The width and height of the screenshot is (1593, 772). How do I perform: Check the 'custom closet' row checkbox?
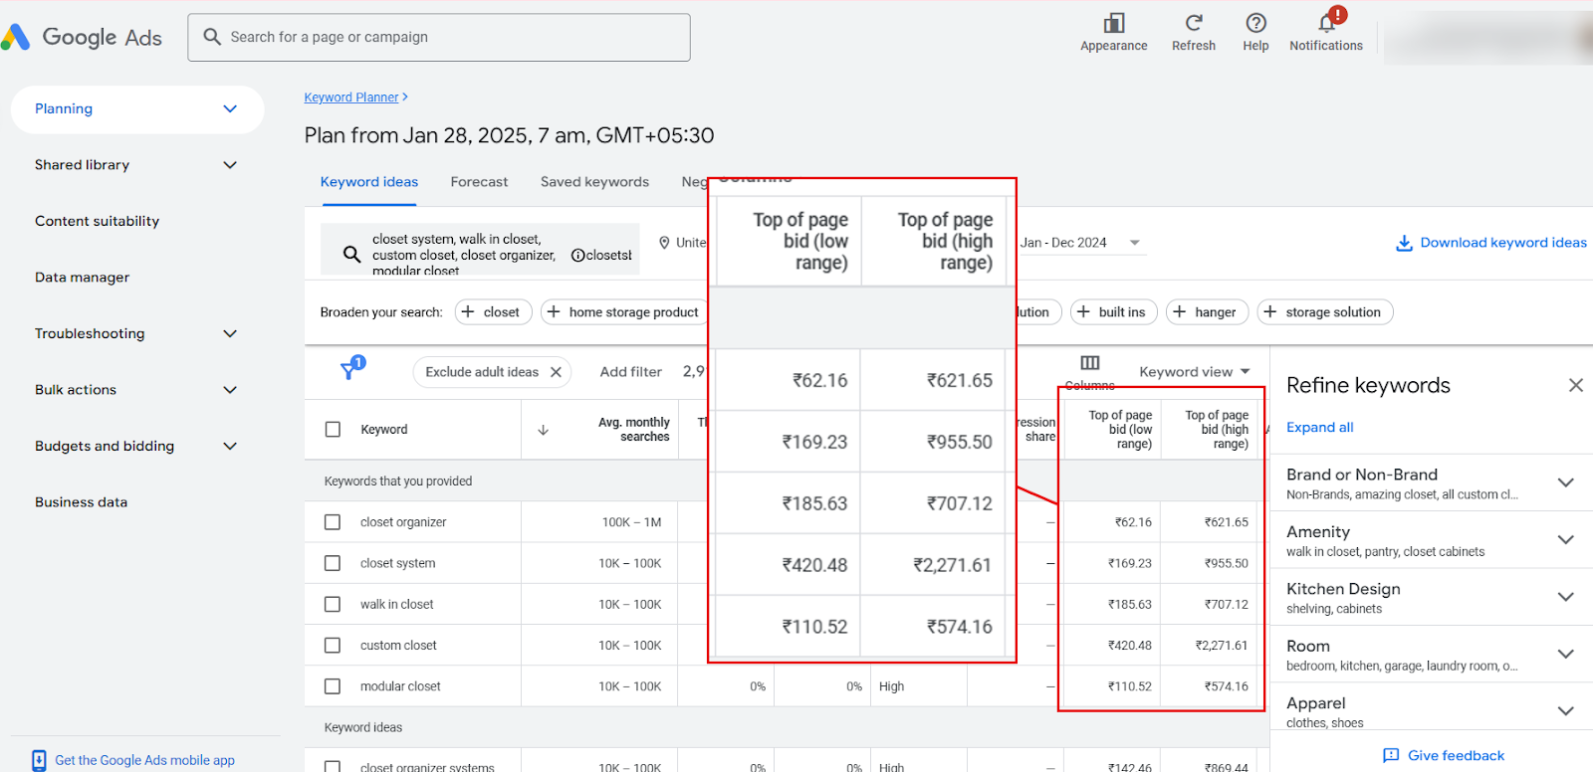click(x=333, y=646)
